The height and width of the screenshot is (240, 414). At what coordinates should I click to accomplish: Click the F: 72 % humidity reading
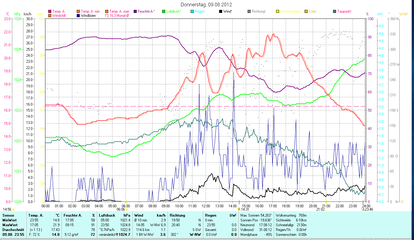pyautogui.click(x=35, y=234)
